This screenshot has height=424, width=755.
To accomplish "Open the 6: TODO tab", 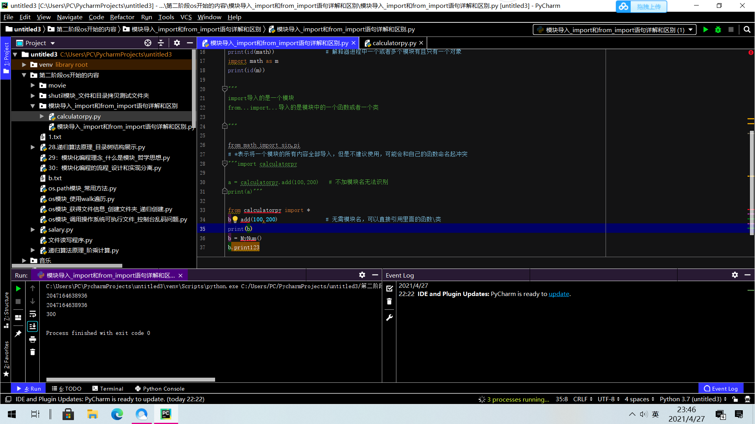I will coord(66,389).
